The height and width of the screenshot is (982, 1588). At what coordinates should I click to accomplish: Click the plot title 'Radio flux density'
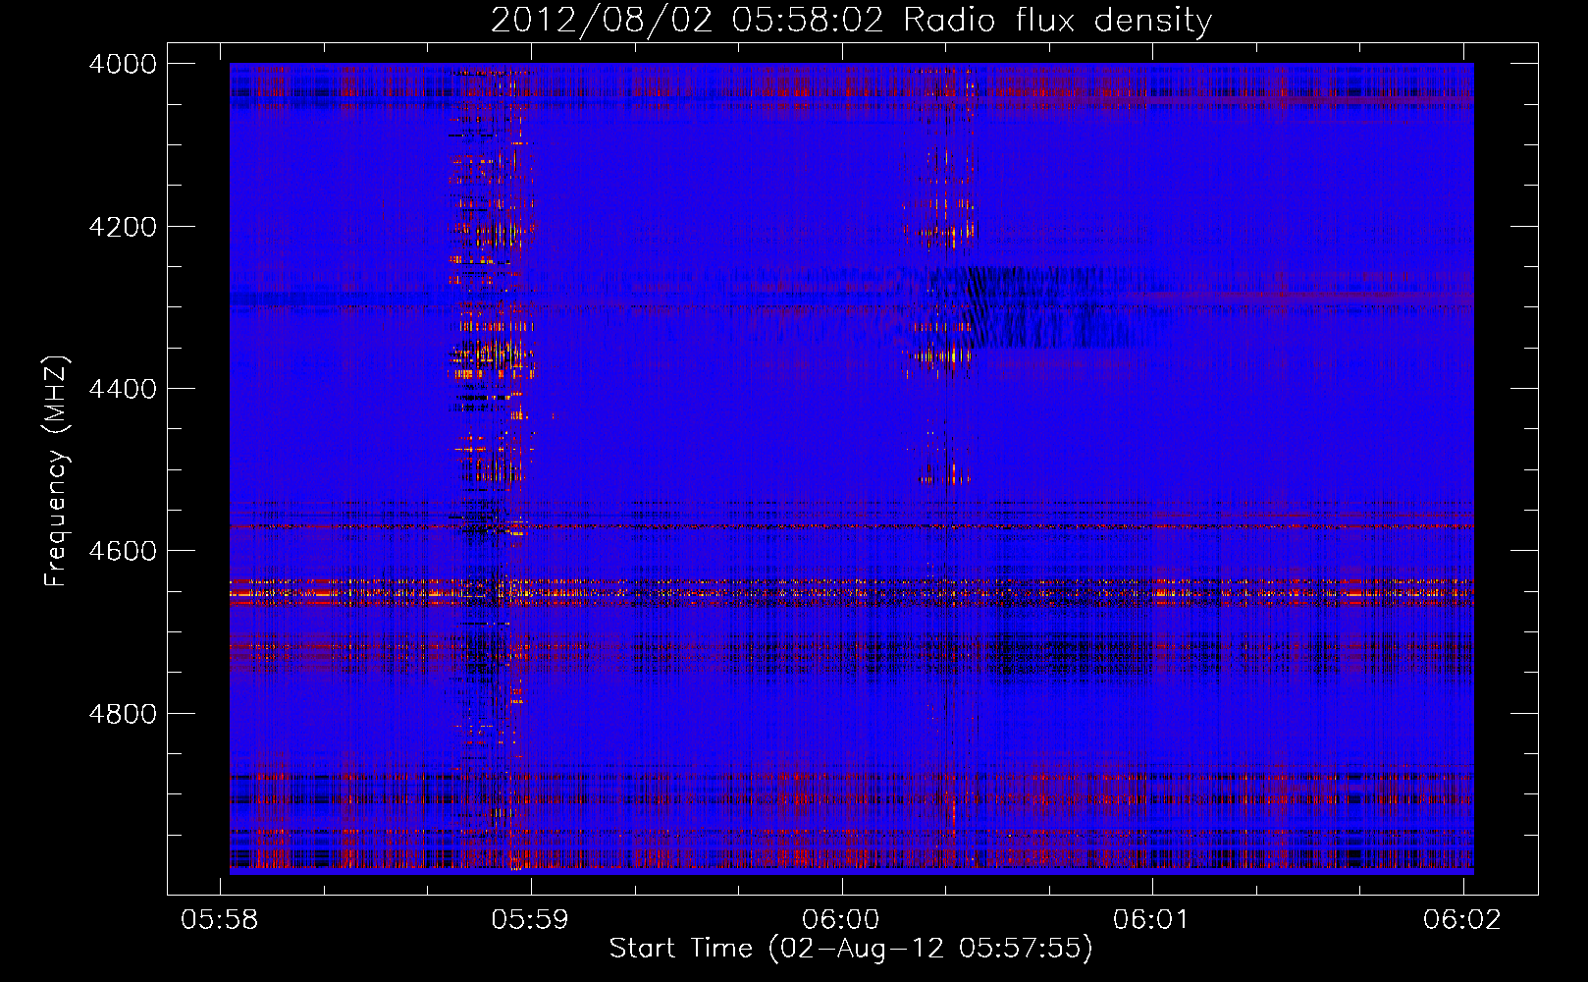coord(1057,21)
